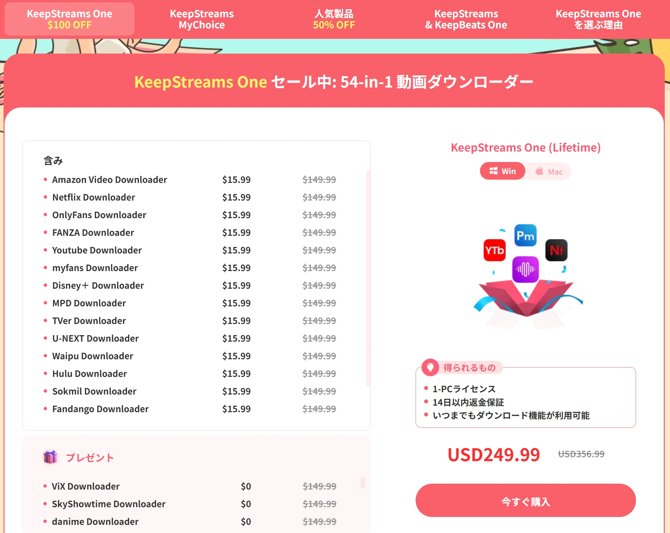
Task: Click the blue Pm app icon
Action: pyautogui.click(x=525, y=235)
